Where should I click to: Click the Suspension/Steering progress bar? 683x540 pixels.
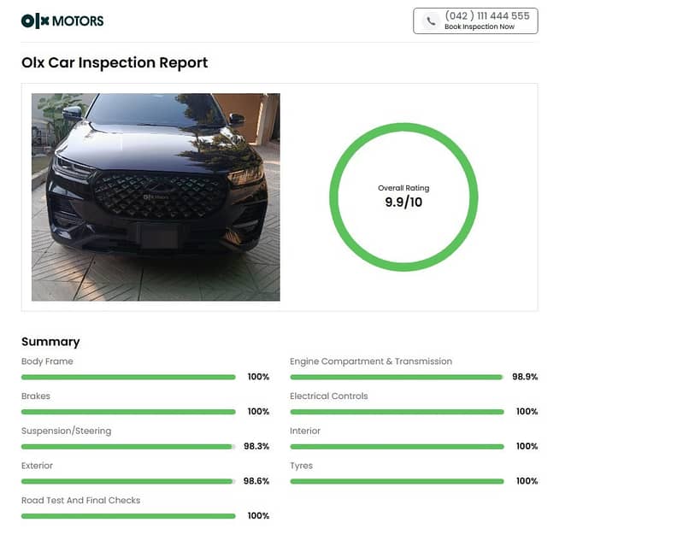128,446
